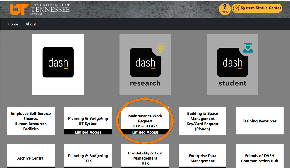Open Profitability & Cost Management UTK tile

(145, 156)
